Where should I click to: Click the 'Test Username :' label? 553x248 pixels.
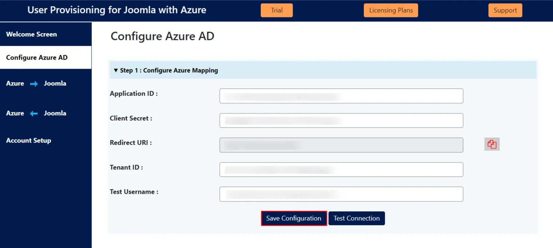134,192
